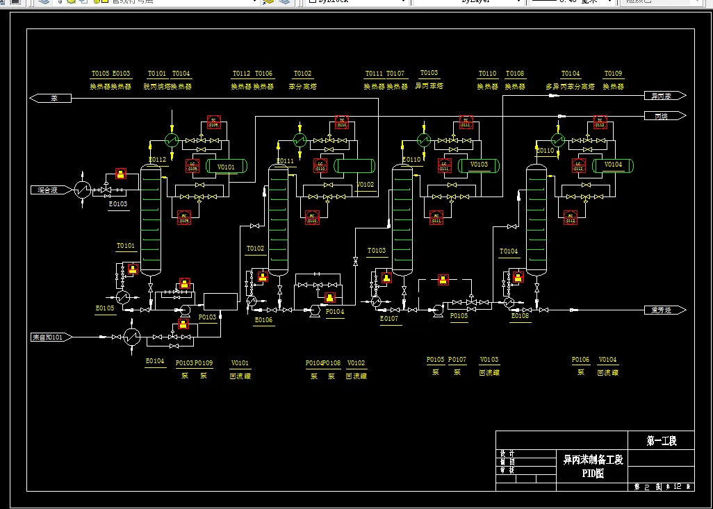Select the T0105 heading in top legend

point(101,74)
